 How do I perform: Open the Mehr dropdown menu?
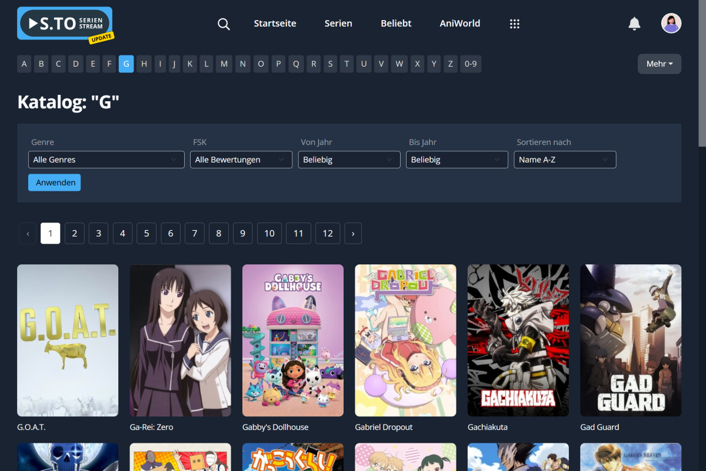click(x=659, y=64)
